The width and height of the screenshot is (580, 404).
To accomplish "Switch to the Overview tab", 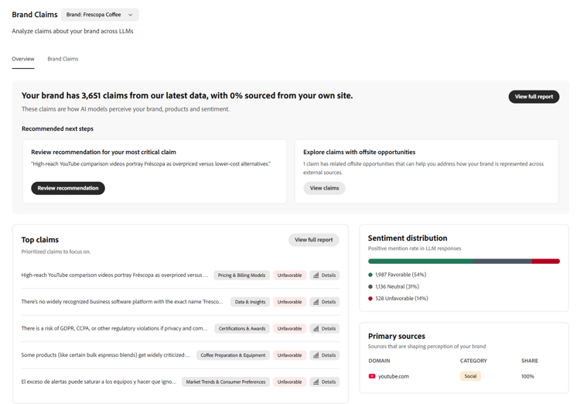I will coord(23,59).
